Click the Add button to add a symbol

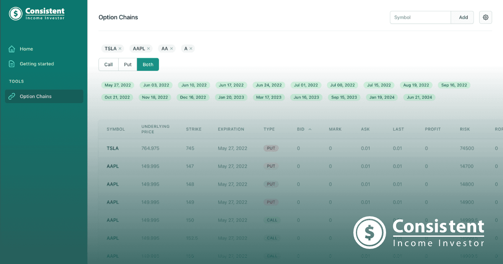[x=463, y=17]
